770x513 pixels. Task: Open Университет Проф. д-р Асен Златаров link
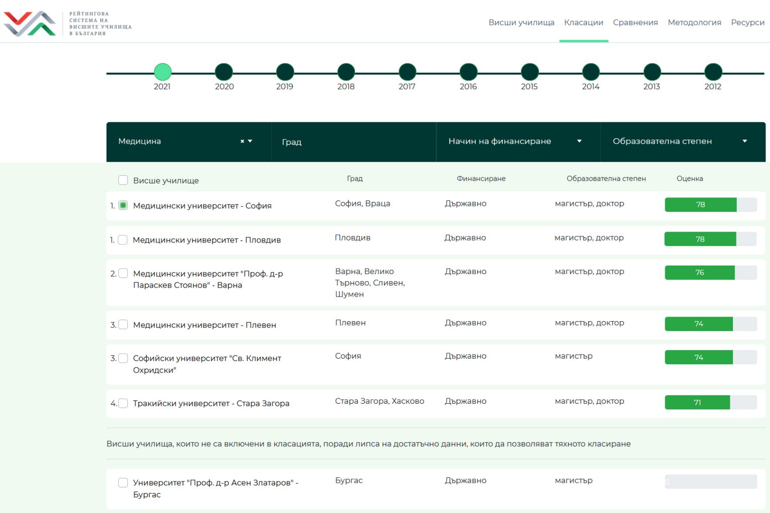216,488
